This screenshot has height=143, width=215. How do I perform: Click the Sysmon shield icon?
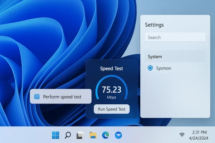coord(150,68)
